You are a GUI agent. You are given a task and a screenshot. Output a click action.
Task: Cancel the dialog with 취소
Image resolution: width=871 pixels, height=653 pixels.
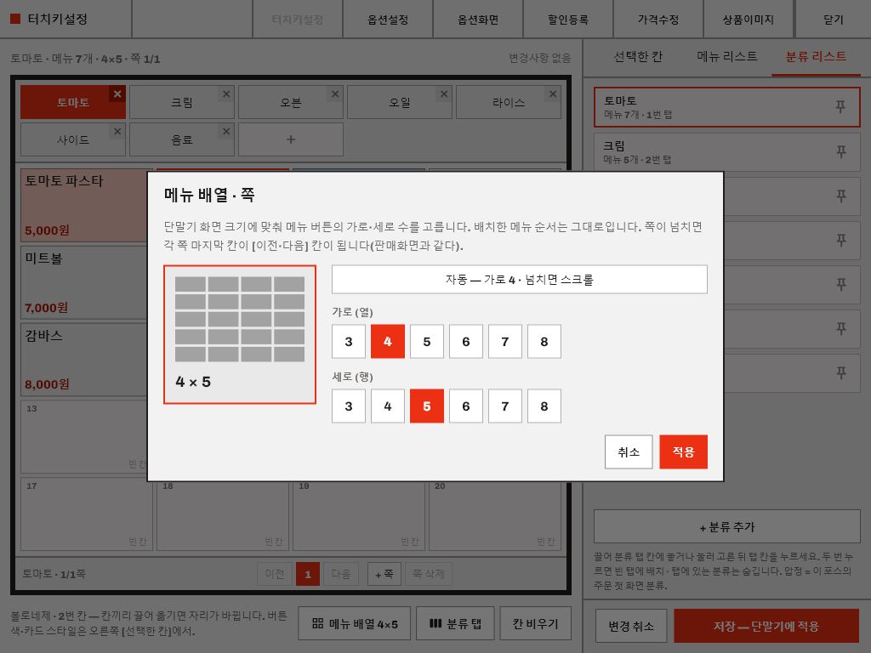(x=629, y=452)
